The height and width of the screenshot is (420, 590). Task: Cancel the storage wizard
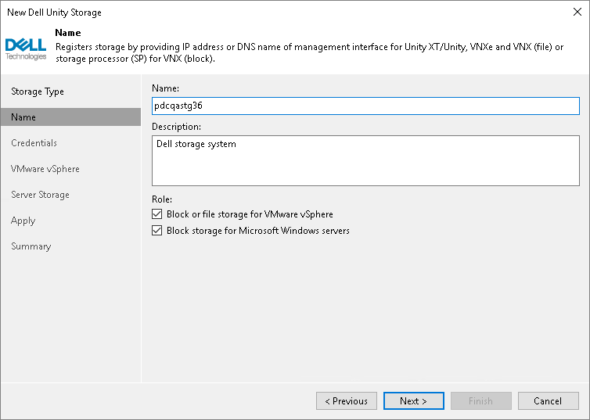(548, 400)
